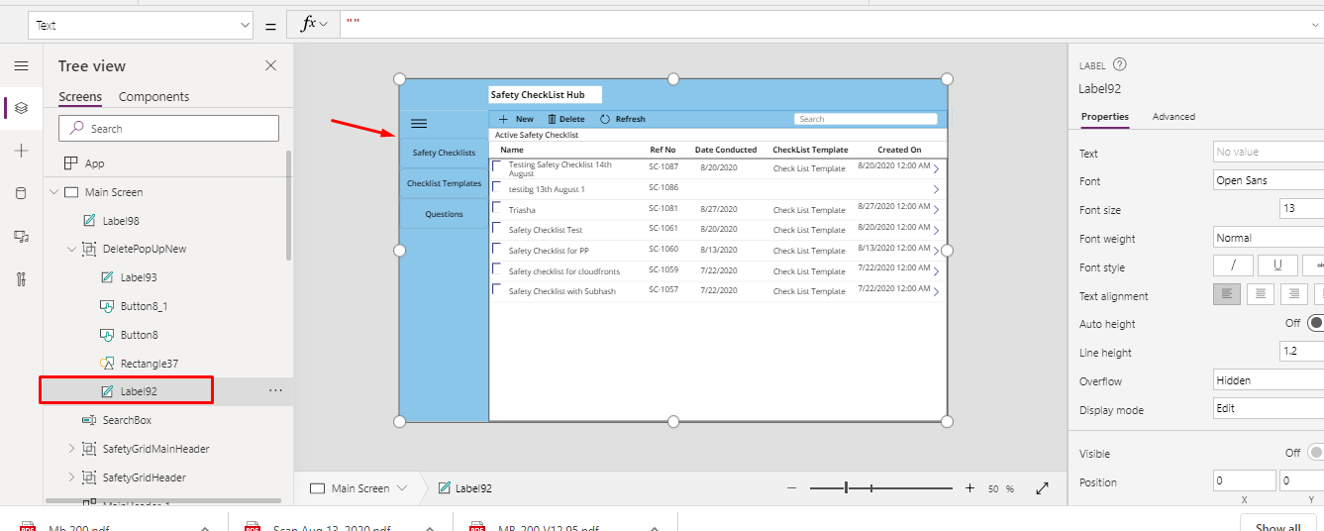Image resolution: width=1324 pixels, height=531 pixels.
Task: Toggle the Auto height switch
Action: [x=1315, y=323]
